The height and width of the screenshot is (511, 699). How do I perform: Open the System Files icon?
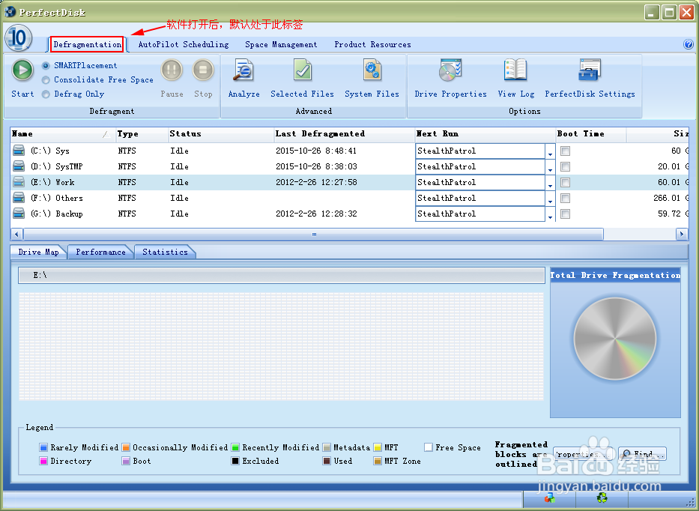click(372, 70)
